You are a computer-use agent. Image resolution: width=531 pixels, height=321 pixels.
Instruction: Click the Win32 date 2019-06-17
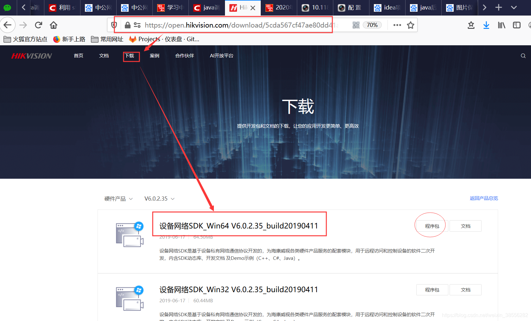click(x=172, y=300)
